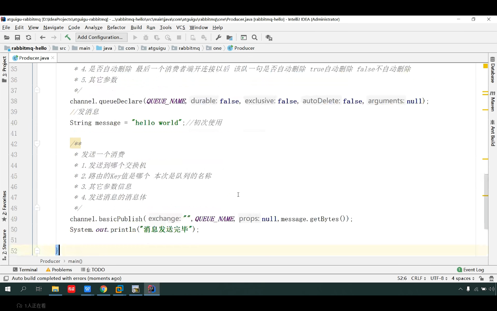The image size is (497, 311).
Task: Open the 4 spaces indent selector
Action: click(x=463, y=278)
